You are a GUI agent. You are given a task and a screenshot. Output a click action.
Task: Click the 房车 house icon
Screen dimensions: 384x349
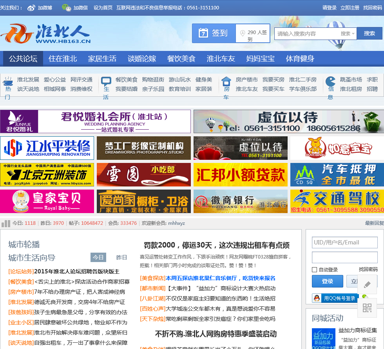(x=226, y=81)
